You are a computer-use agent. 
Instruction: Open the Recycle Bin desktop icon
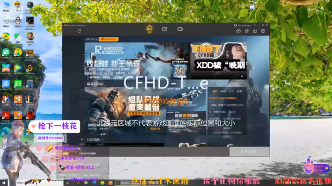[x=6, y=22]
